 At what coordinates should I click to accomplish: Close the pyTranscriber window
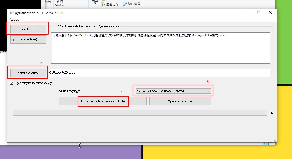tap(271, 13)
